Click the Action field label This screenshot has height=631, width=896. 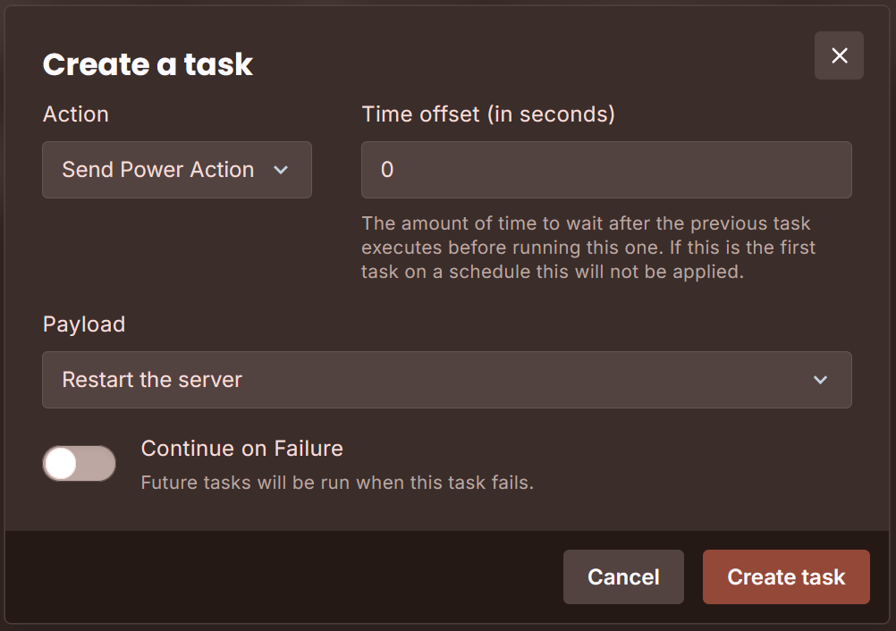click(x=75, y=114)
